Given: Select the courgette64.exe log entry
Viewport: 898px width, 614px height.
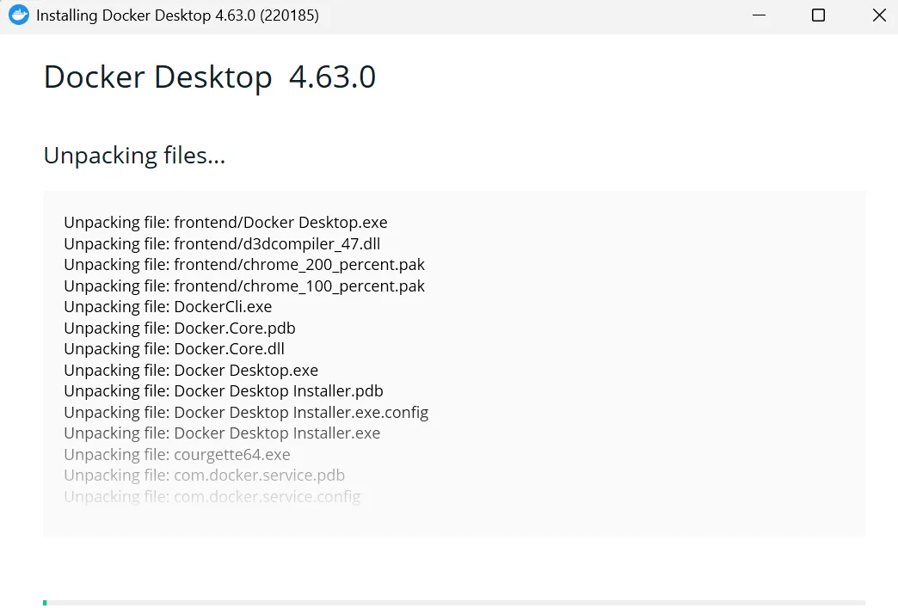Looking at the screenshot, I should pos(177,455).
